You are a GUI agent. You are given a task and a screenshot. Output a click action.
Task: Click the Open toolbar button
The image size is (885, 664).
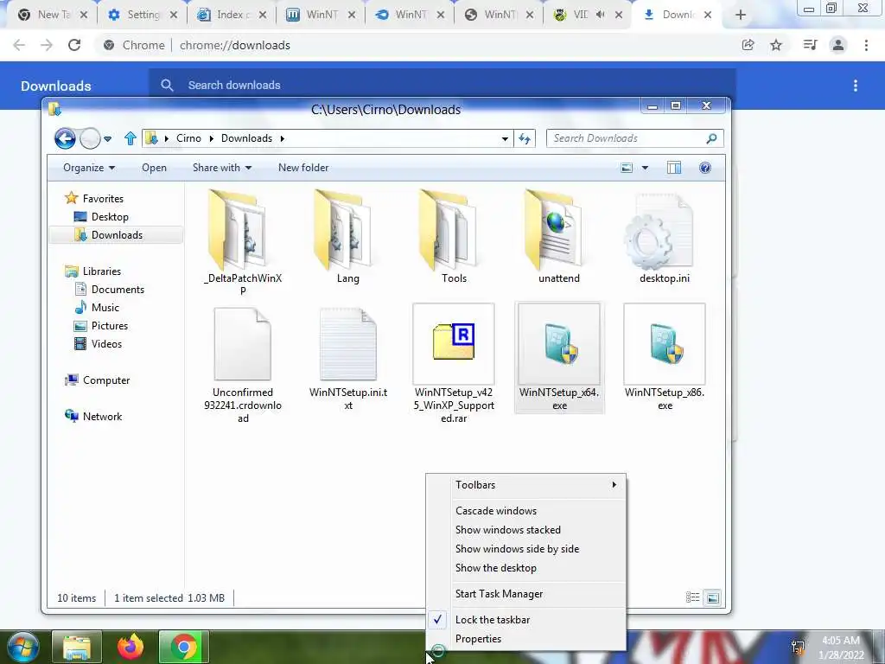point(154,168)
